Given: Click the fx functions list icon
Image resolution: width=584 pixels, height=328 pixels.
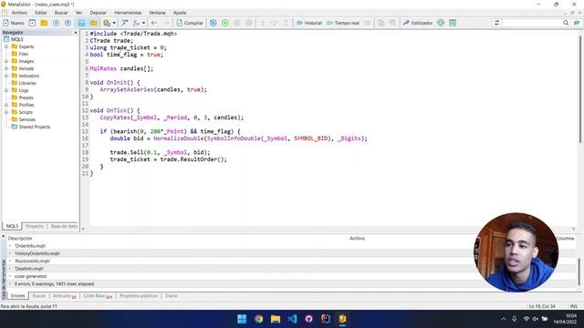Looking at the screenshot, I should 136,23.
